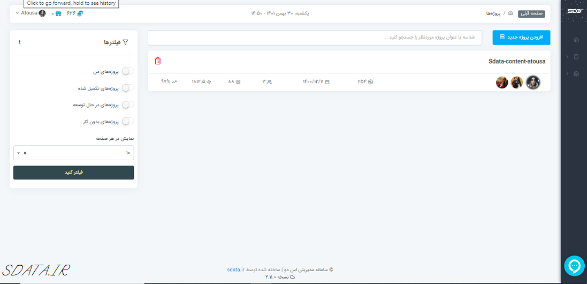Click the home icon in the dark sidebar
The width and height of the screenshot is (587, 284).
[x=576, y=40]
